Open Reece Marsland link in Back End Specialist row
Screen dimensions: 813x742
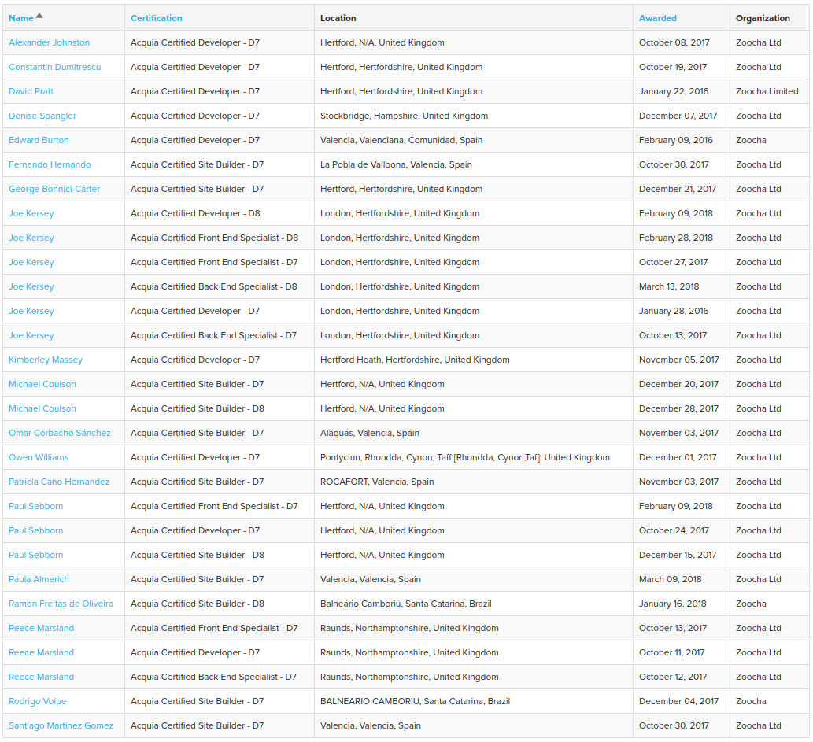click(42, 676)
